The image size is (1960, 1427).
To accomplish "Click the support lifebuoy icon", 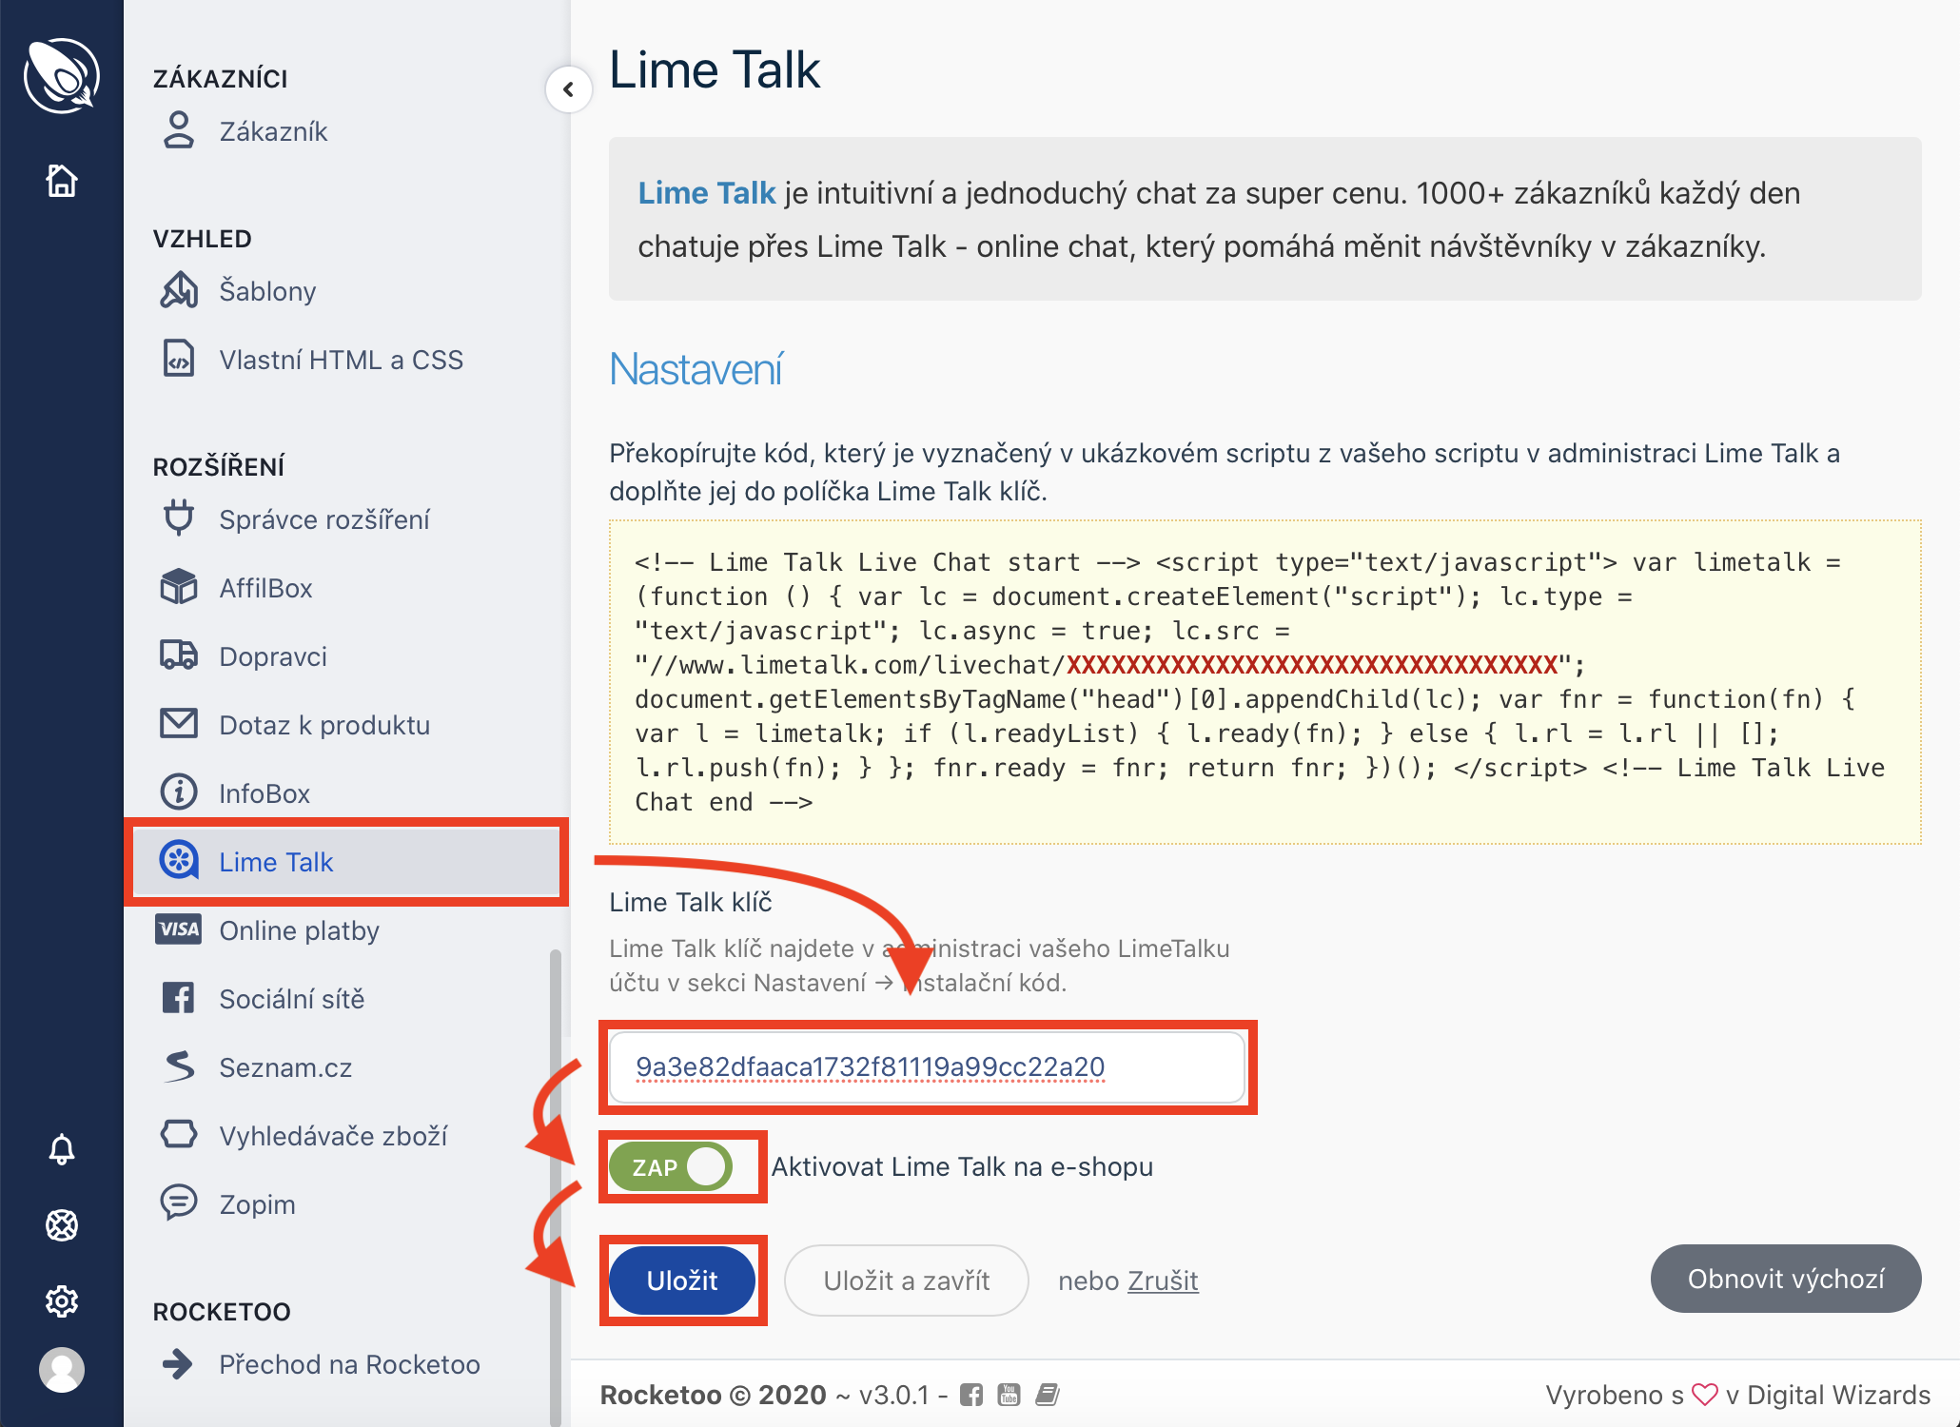I will pos(62,1225).
